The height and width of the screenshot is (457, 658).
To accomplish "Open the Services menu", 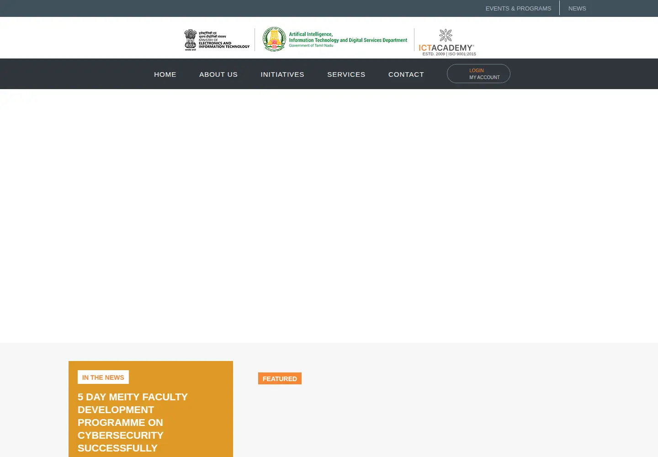I will point(346,74).
